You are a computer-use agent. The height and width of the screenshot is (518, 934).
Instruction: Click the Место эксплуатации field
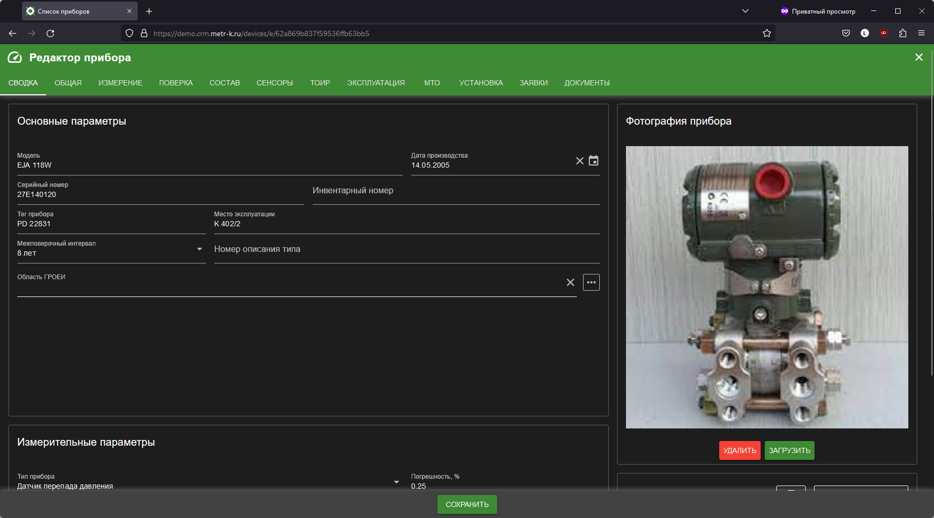tap(407, 223)
